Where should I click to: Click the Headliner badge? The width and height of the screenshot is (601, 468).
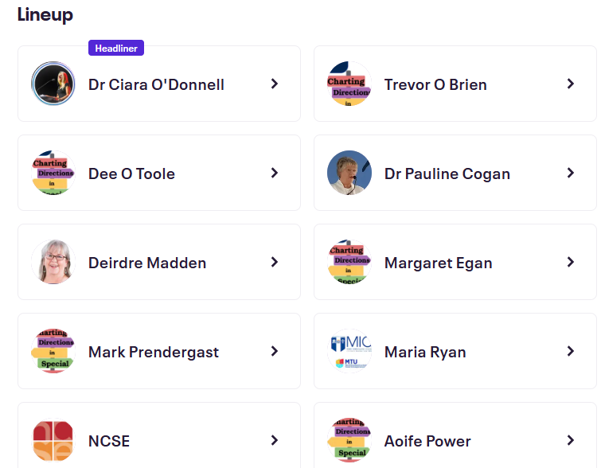click(116, 48)
